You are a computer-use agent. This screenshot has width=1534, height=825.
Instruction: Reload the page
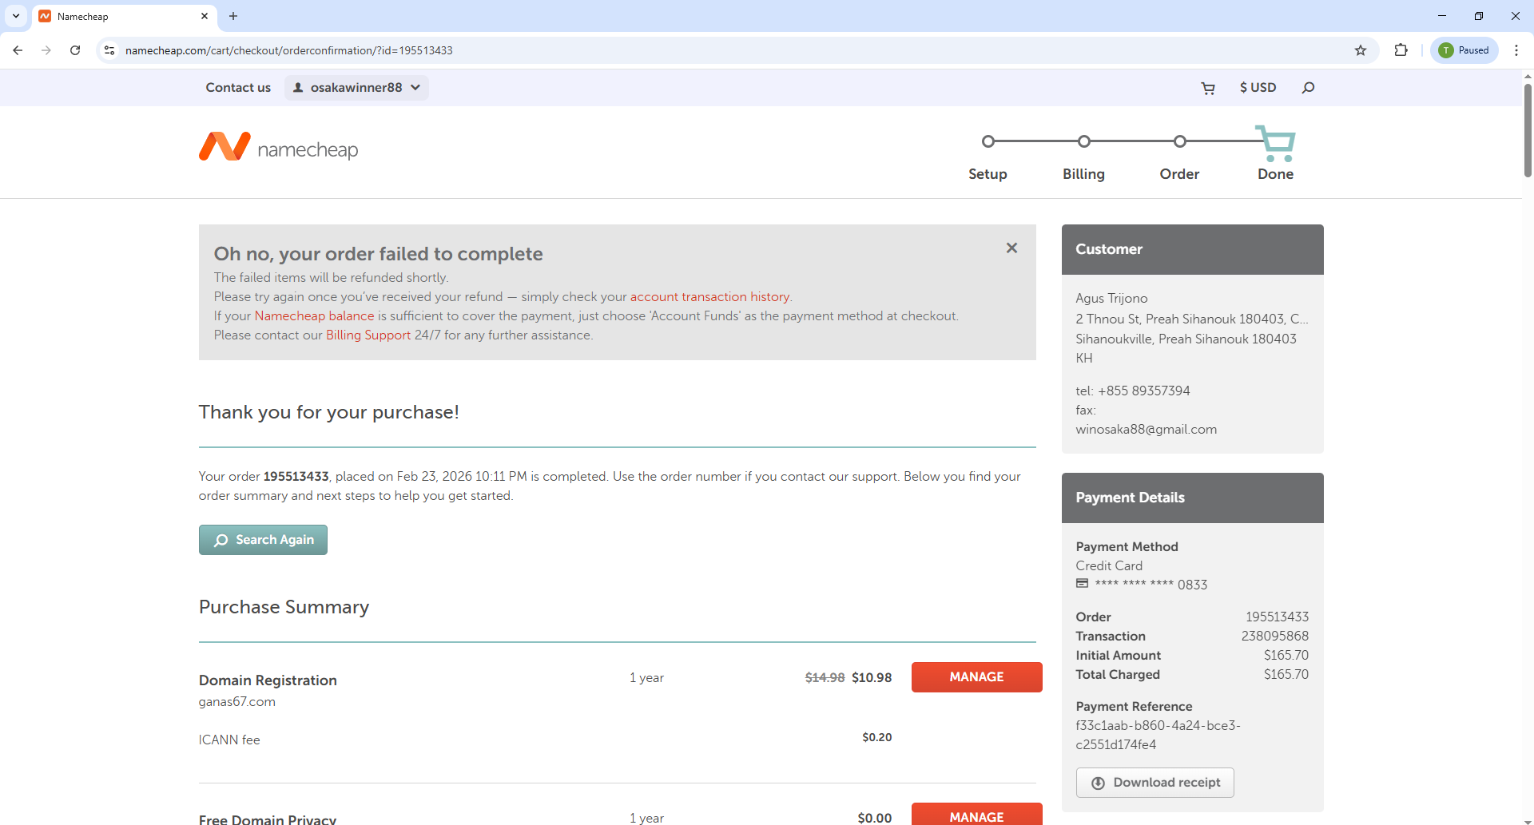pyautogui.click(x=75, y=50)
